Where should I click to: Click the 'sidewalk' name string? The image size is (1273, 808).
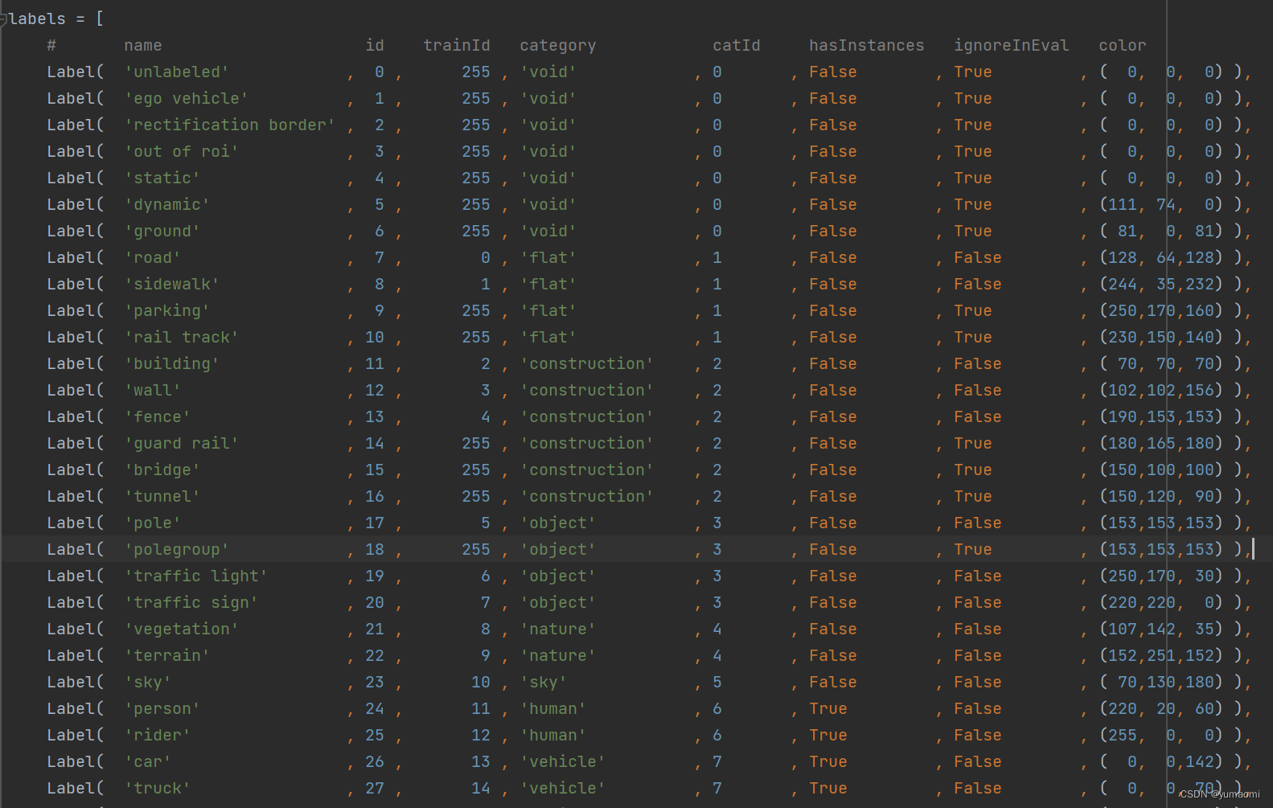click(x=172, y=285)
